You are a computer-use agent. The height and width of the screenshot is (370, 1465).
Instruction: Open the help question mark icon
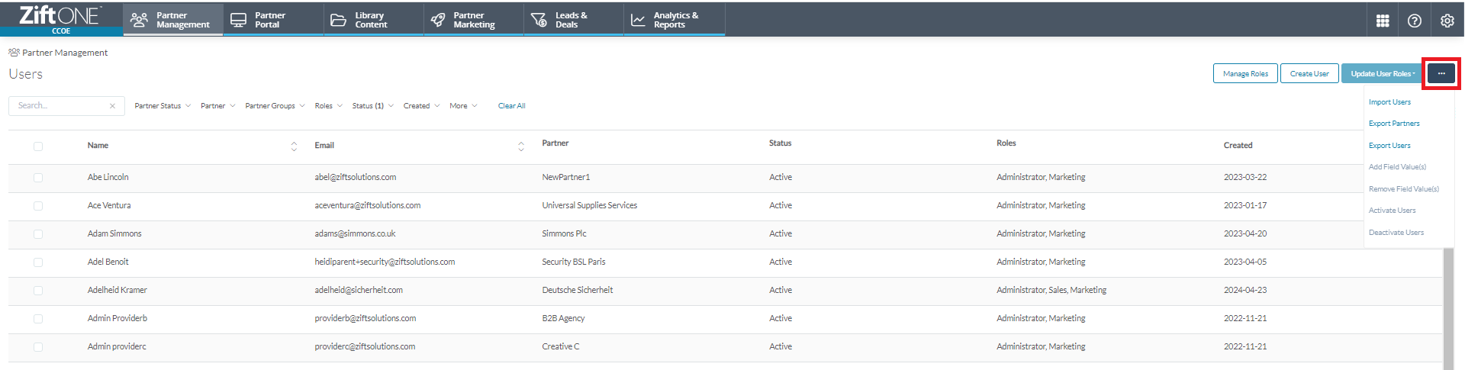click(1415, 21)
